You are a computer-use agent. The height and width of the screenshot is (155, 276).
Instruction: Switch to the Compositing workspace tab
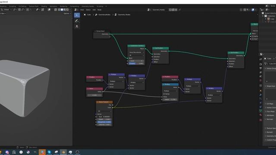tap(74, 6)
